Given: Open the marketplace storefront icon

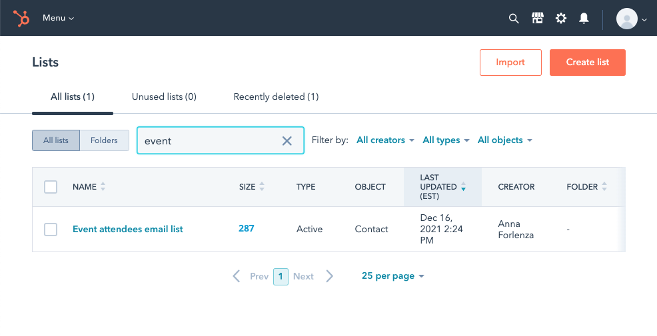Looking at the screenshot, I should [x=538, y=19].
